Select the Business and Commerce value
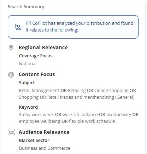 click(45, 148)
